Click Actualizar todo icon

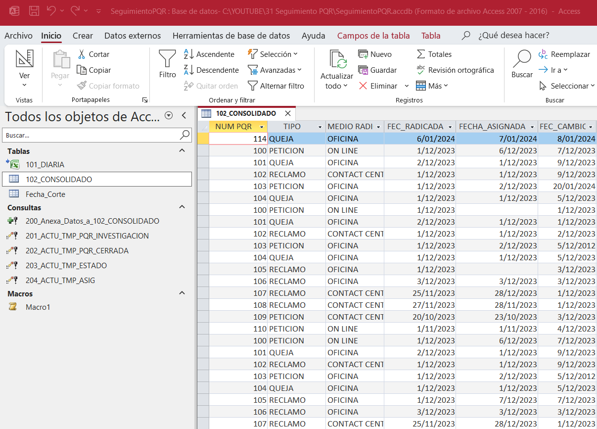338,59
